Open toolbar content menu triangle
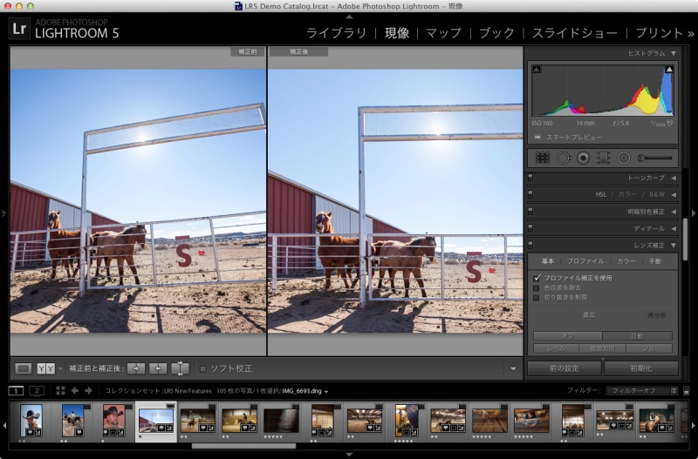 (513, 368)
